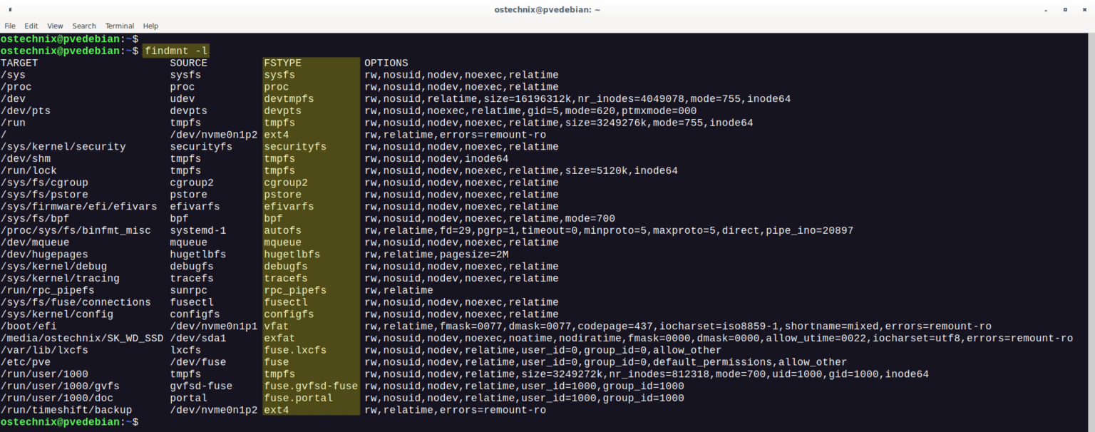Click the SOURCE column header
Screen dimensions: 1095x432
coord(188,62)
